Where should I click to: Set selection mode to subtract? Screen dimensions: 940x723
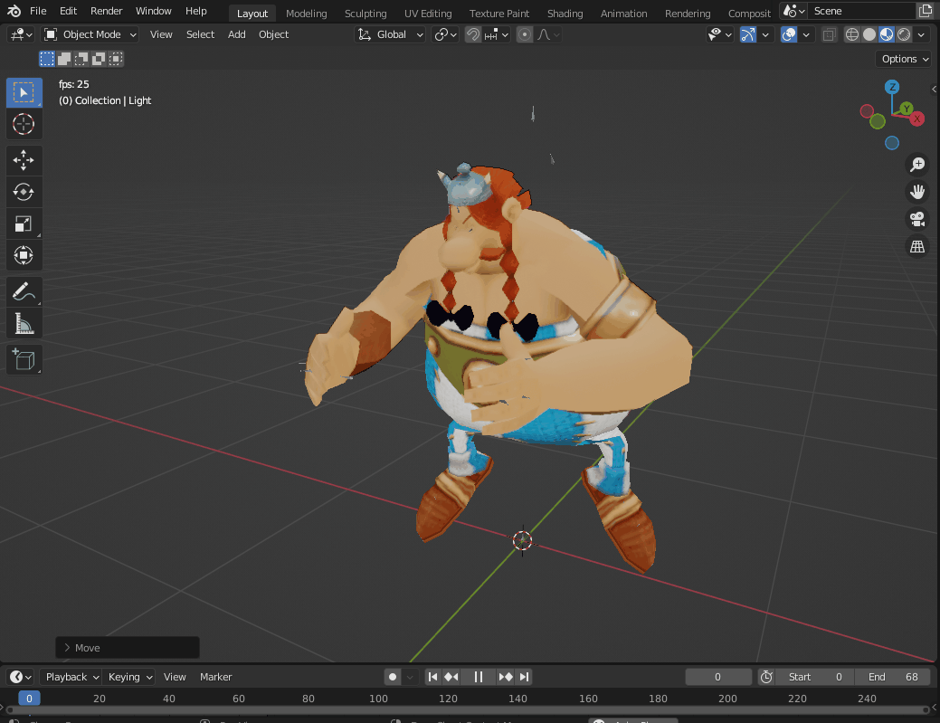(81, 59)
